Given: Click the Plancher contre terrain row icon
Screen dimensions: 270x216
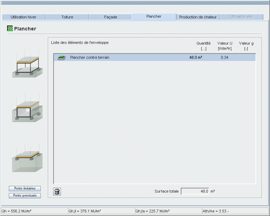Looking at the screenshot, I should click(62, 57).
